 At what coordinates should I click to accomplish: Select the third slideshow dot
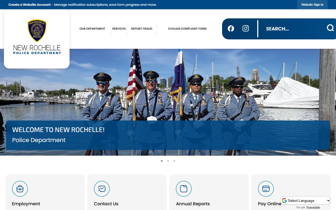pos(174,161)
